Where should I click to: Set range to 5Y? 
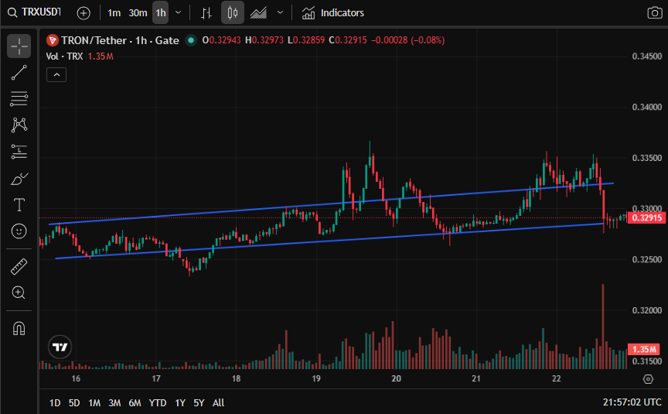(x=199, y=403)
